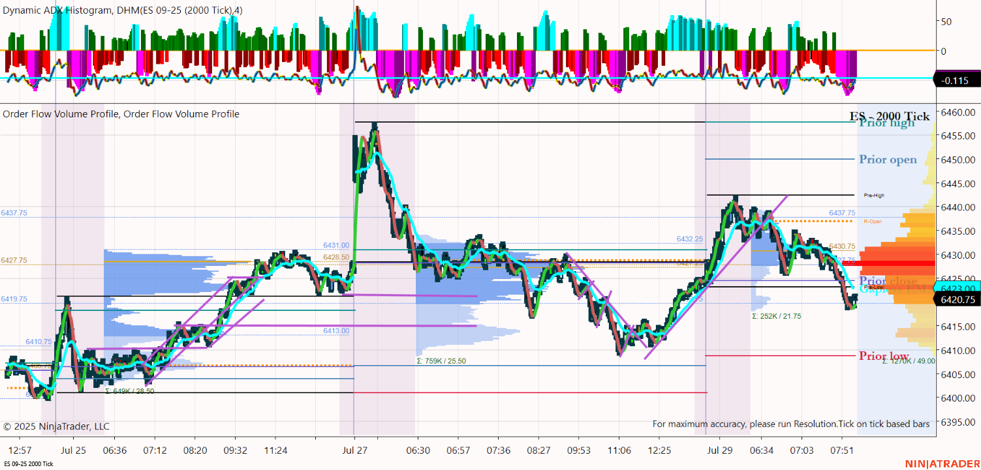This screenshot has height=470, width=981.
Task: Click the cyan 6423.00 price marker
Action: pos(958,287)
